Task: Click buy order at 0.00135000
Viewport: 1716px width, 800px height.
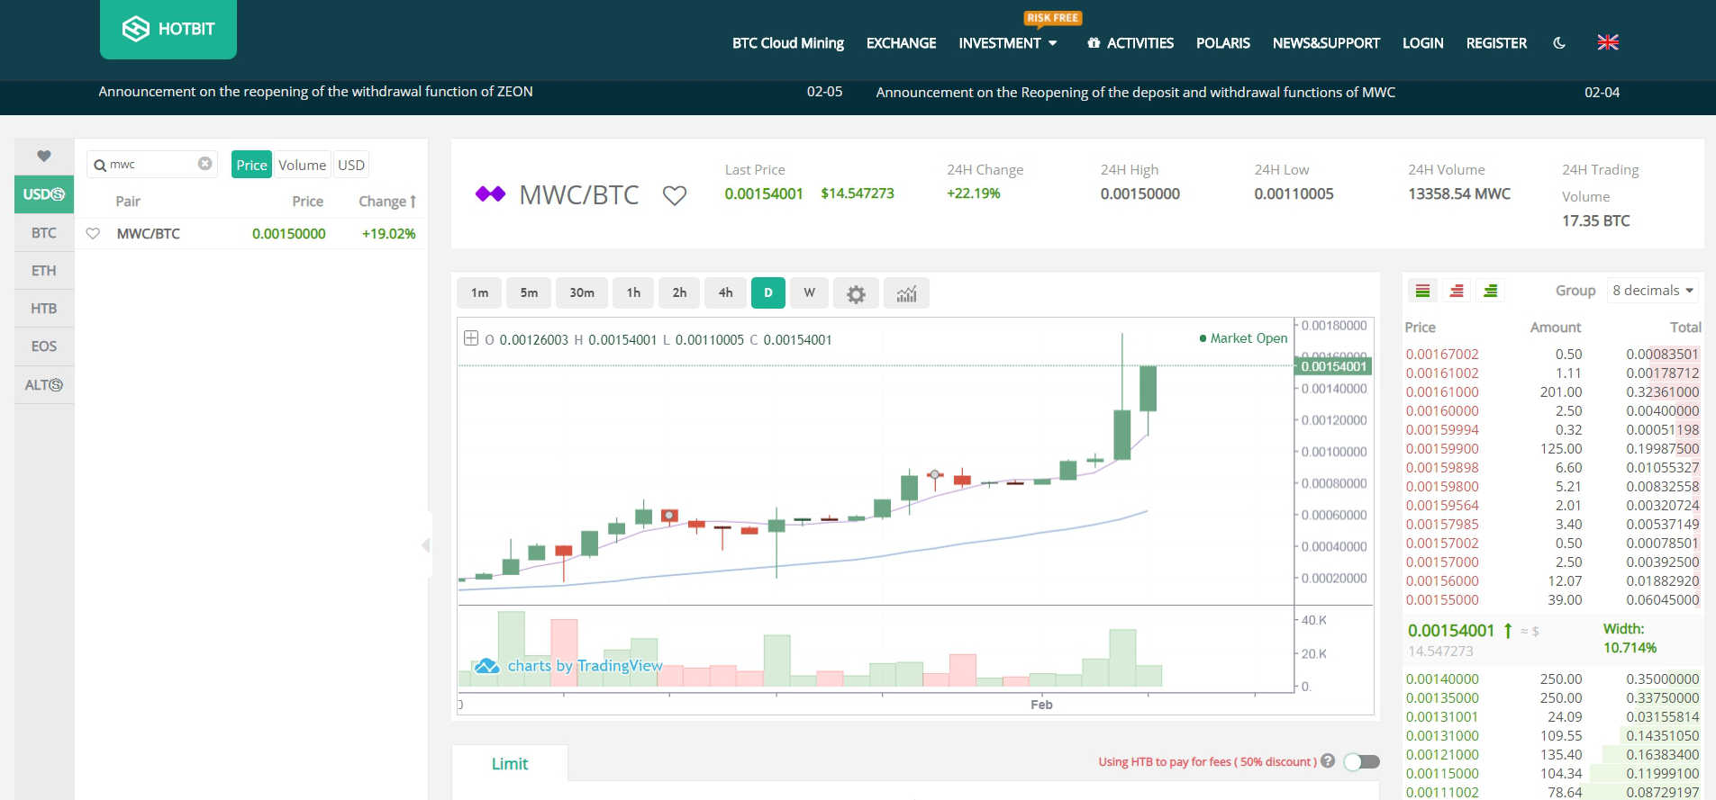Action: tap(1552, 698)
